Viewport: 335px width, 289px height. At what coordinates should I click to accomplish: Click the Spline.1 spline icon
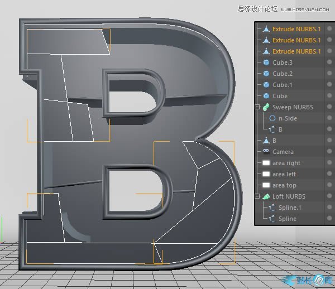[x=272, y=208]
